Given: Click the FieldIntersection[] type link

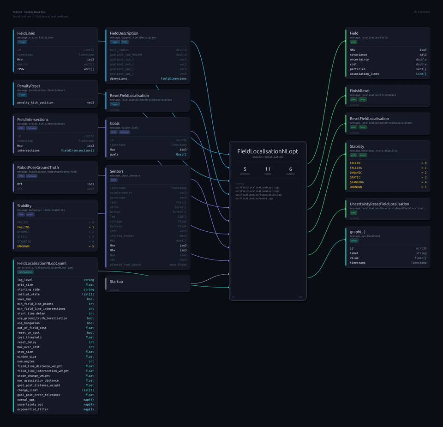Looking at the screenshot, I should point(78,150).
